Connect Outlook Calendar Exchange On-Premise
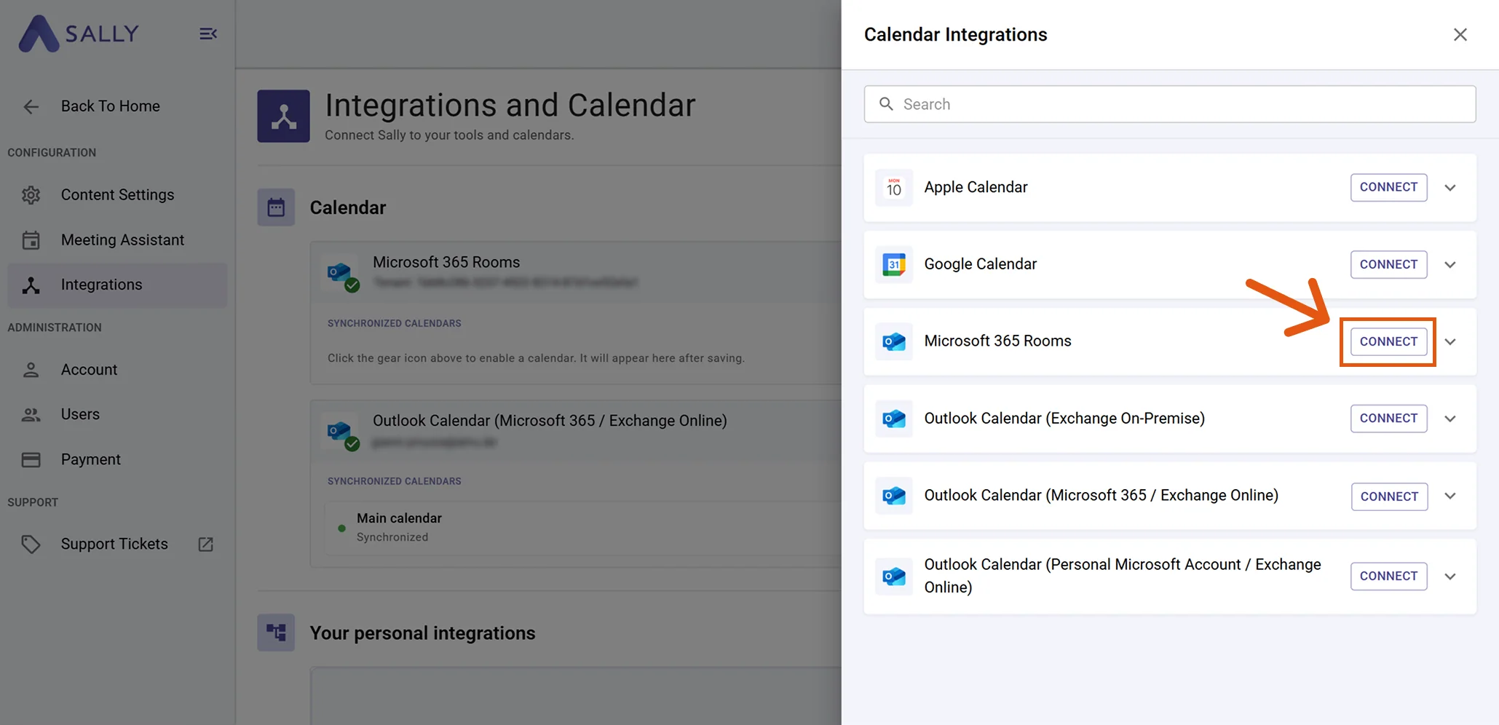 1388,419
